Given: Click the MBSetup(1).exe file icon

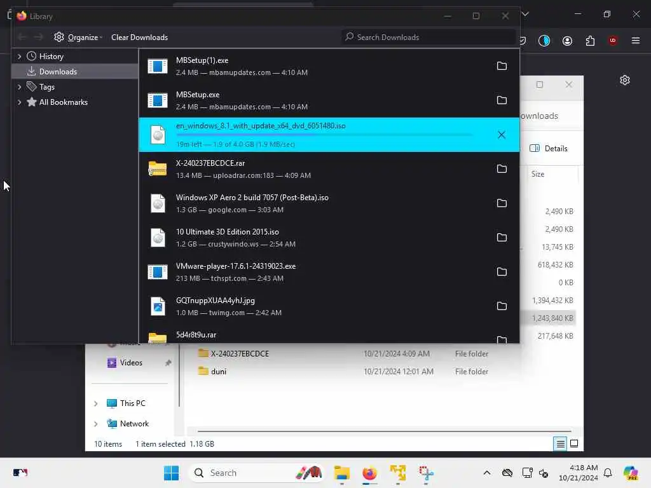Looking at the screenshot, I should click(x=158, y=66).
